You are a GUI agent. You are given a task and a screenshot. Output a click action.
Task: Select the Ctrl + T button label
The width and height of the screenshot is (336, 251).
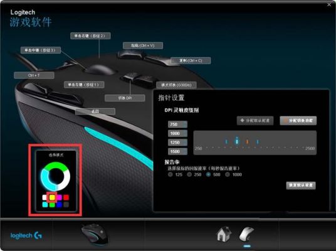(34, 75)
